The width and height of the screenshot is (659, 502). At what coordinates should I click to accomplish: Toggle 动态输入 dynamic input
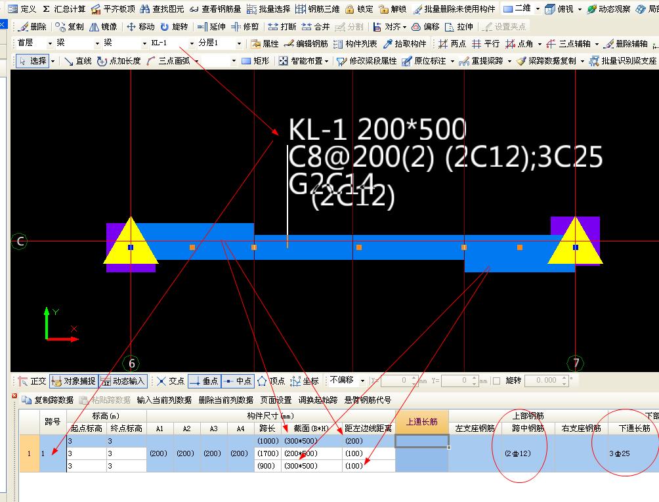[x=123, y=381]
